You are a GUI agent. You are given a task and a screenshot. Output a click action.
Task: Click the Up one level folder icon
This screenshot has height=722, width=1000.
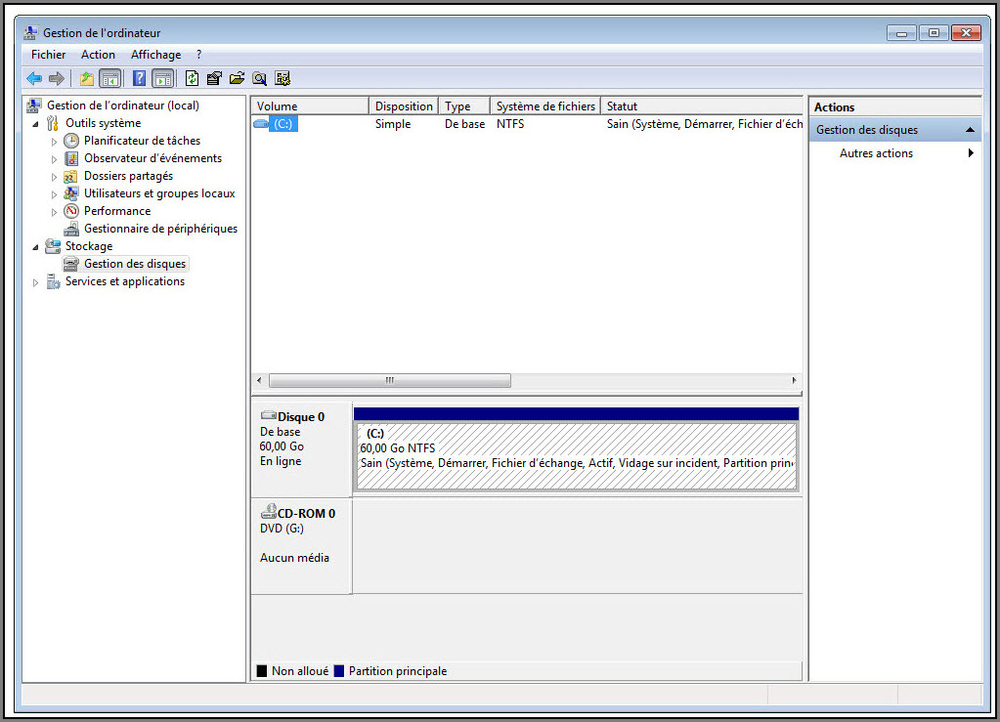pyautogui.click(x=87, y=79)
